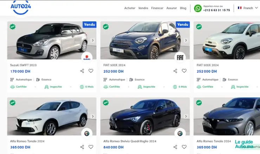Viewport: 260px width, 154px height.
Task: Share the blue FIAT 500X 2024 listing
Action: [x=175, y=71]
